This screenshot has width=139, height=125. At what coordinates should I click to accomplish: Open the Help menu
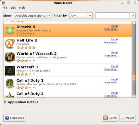click(x=22, y=8)
